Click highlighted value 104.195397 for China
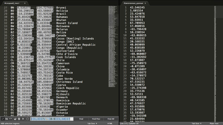 [45, 66]
